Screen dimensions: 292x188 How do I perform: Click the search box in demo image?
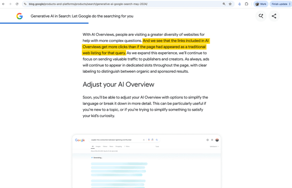pos(124,140)
